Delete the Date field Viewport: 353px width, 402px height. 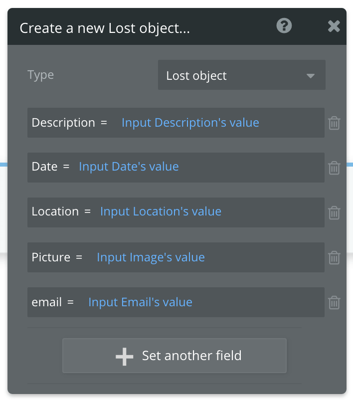pos(334,168)
